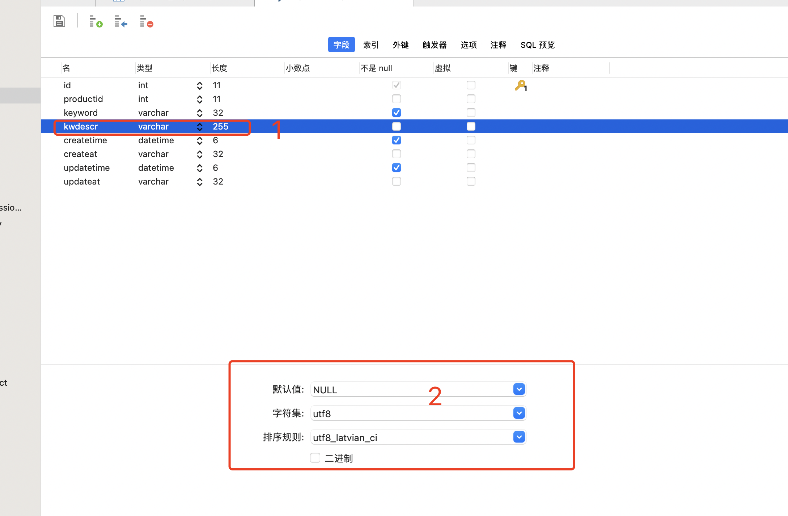Click type stepper arrows for updateat field
Image resolution: width=788 pixels, height=516 pixels.
click(x=199, y=182)
